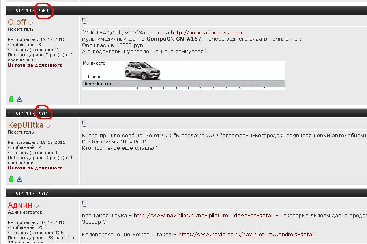Click the Duster car image in signature
The width and height of the screenshot is (367, 244).
(x=142, y=71)
